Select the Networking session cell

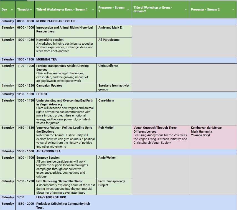click(x=65, y=47)
